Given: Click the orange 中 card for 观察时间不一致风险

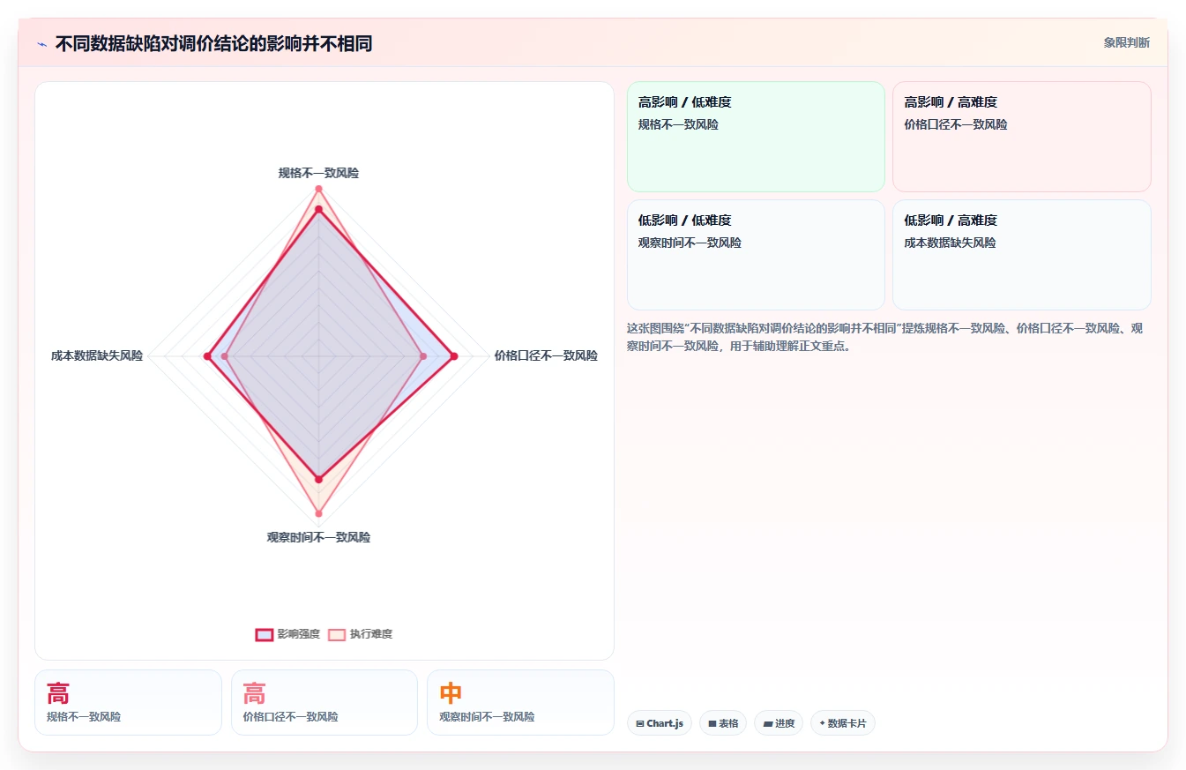Looking at the screenshot, I should [520, 702].
